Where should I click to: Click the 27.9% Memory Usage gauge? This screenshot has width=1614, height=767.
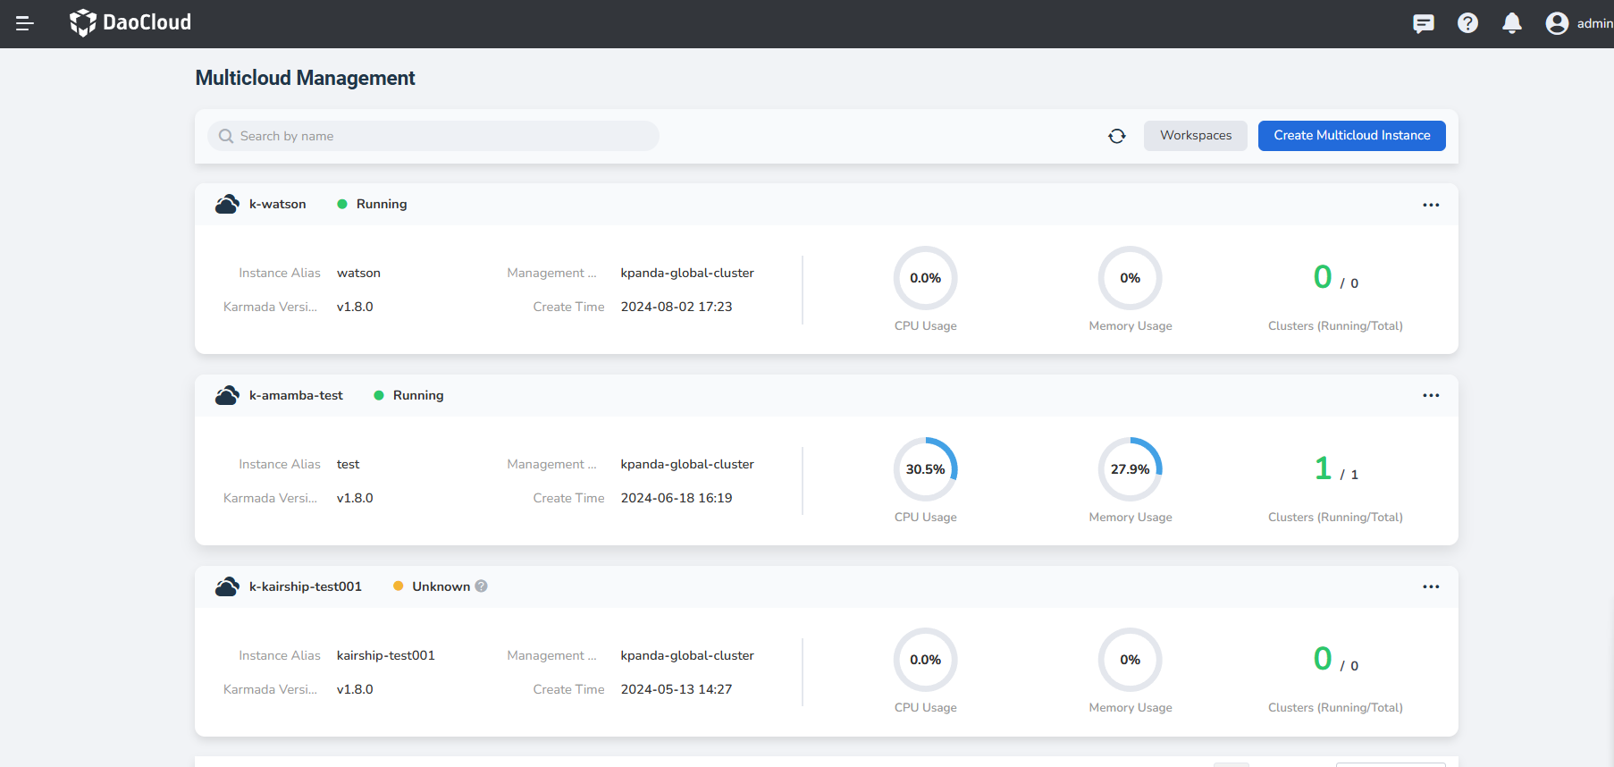point(1130,469)
